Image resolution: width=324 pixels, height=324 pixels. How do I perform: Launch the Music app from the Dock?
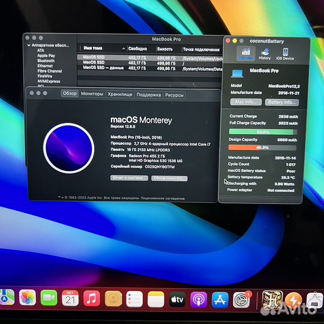pos(92,298)
